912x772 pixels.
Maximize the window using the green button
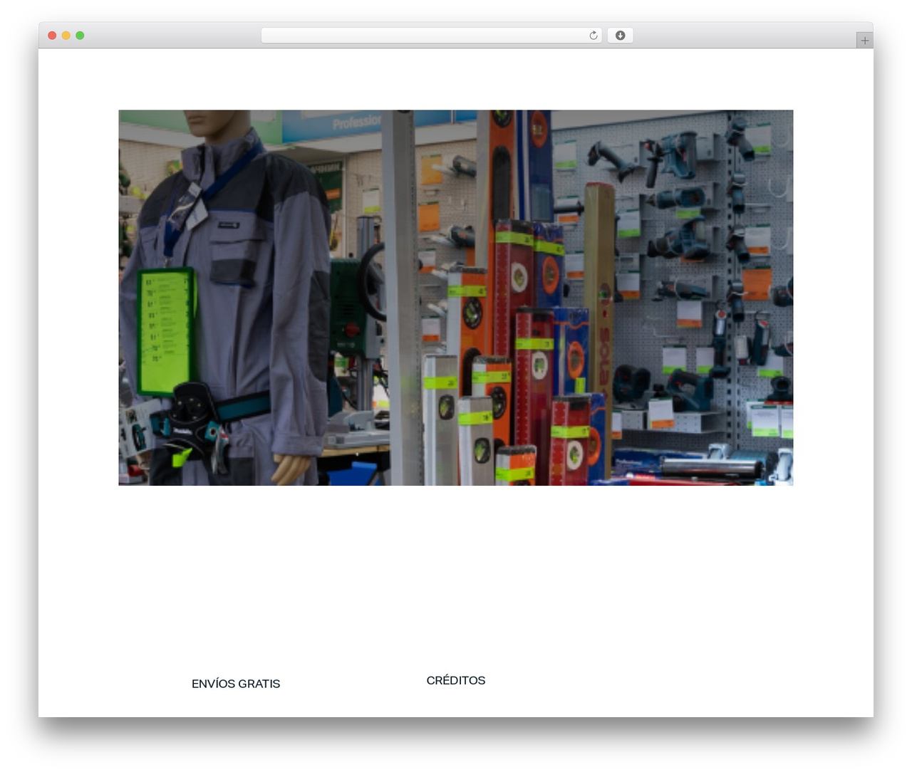coord(80,36)
